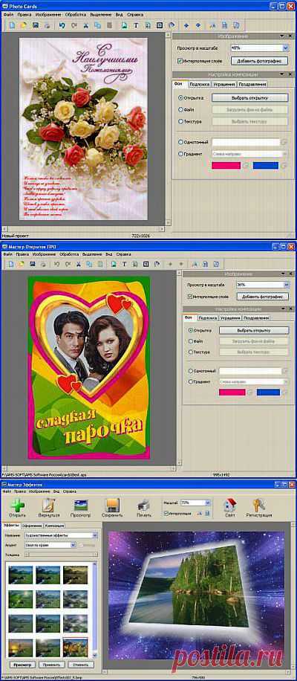
Task: Click the Печать printer icon in Мастер Эффектов
Action: pos(143,505)
